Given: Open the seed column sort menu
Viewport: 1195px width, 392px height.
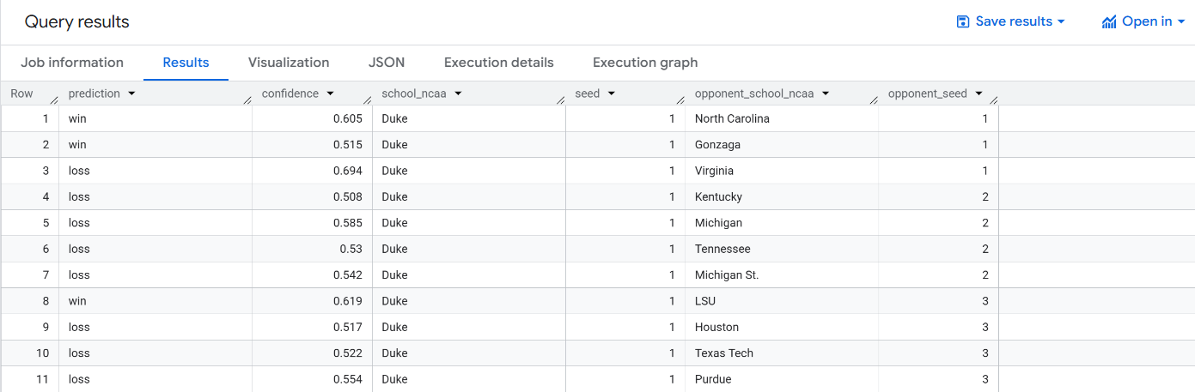Looking at the screenshot, I should coord(611,93).
